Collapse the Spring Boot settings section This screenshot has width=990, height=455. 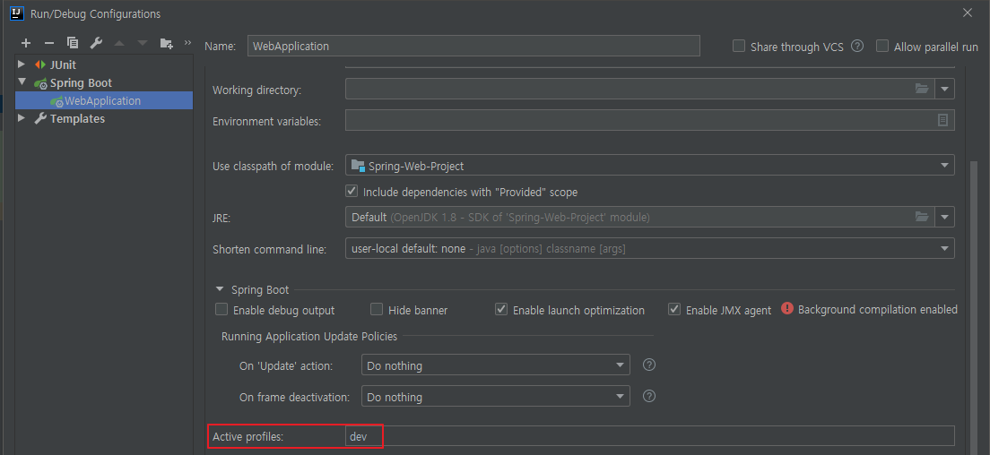220,289
